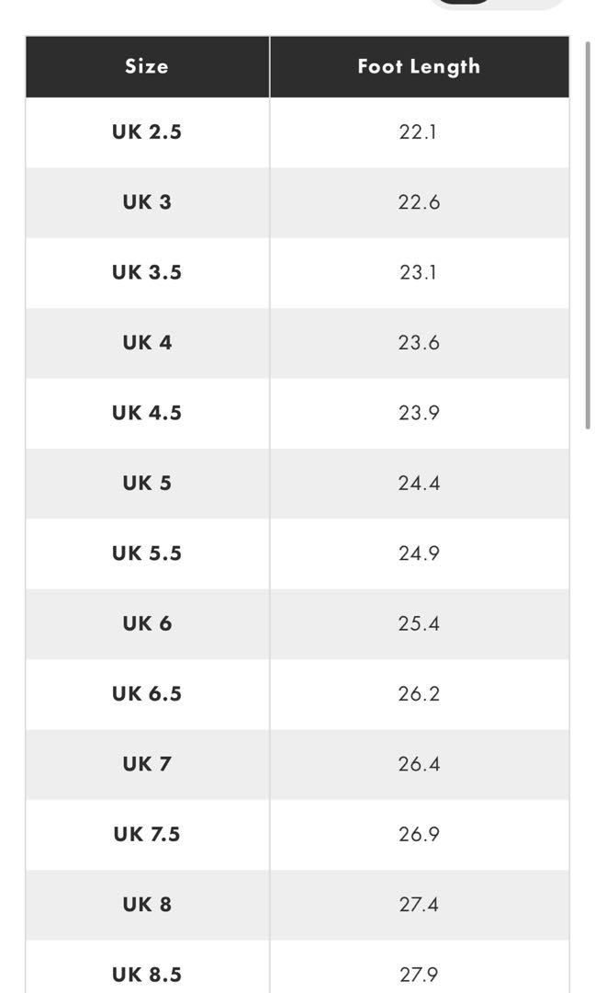
Task: Select the UK 2.5 size row
Action: click(x=147, y=131)
